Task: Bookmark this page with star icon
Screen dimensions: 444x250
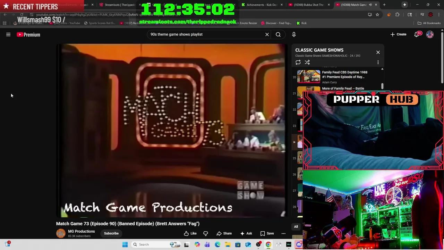Action: click(377, 15)
